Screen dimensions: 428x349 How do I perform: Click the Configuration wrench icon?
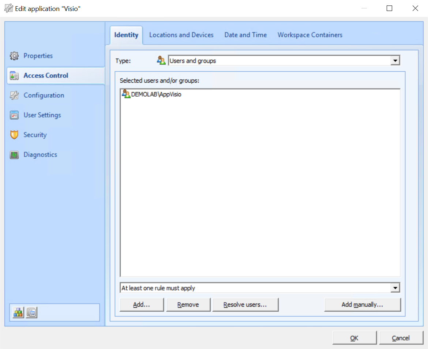[14, 95]
